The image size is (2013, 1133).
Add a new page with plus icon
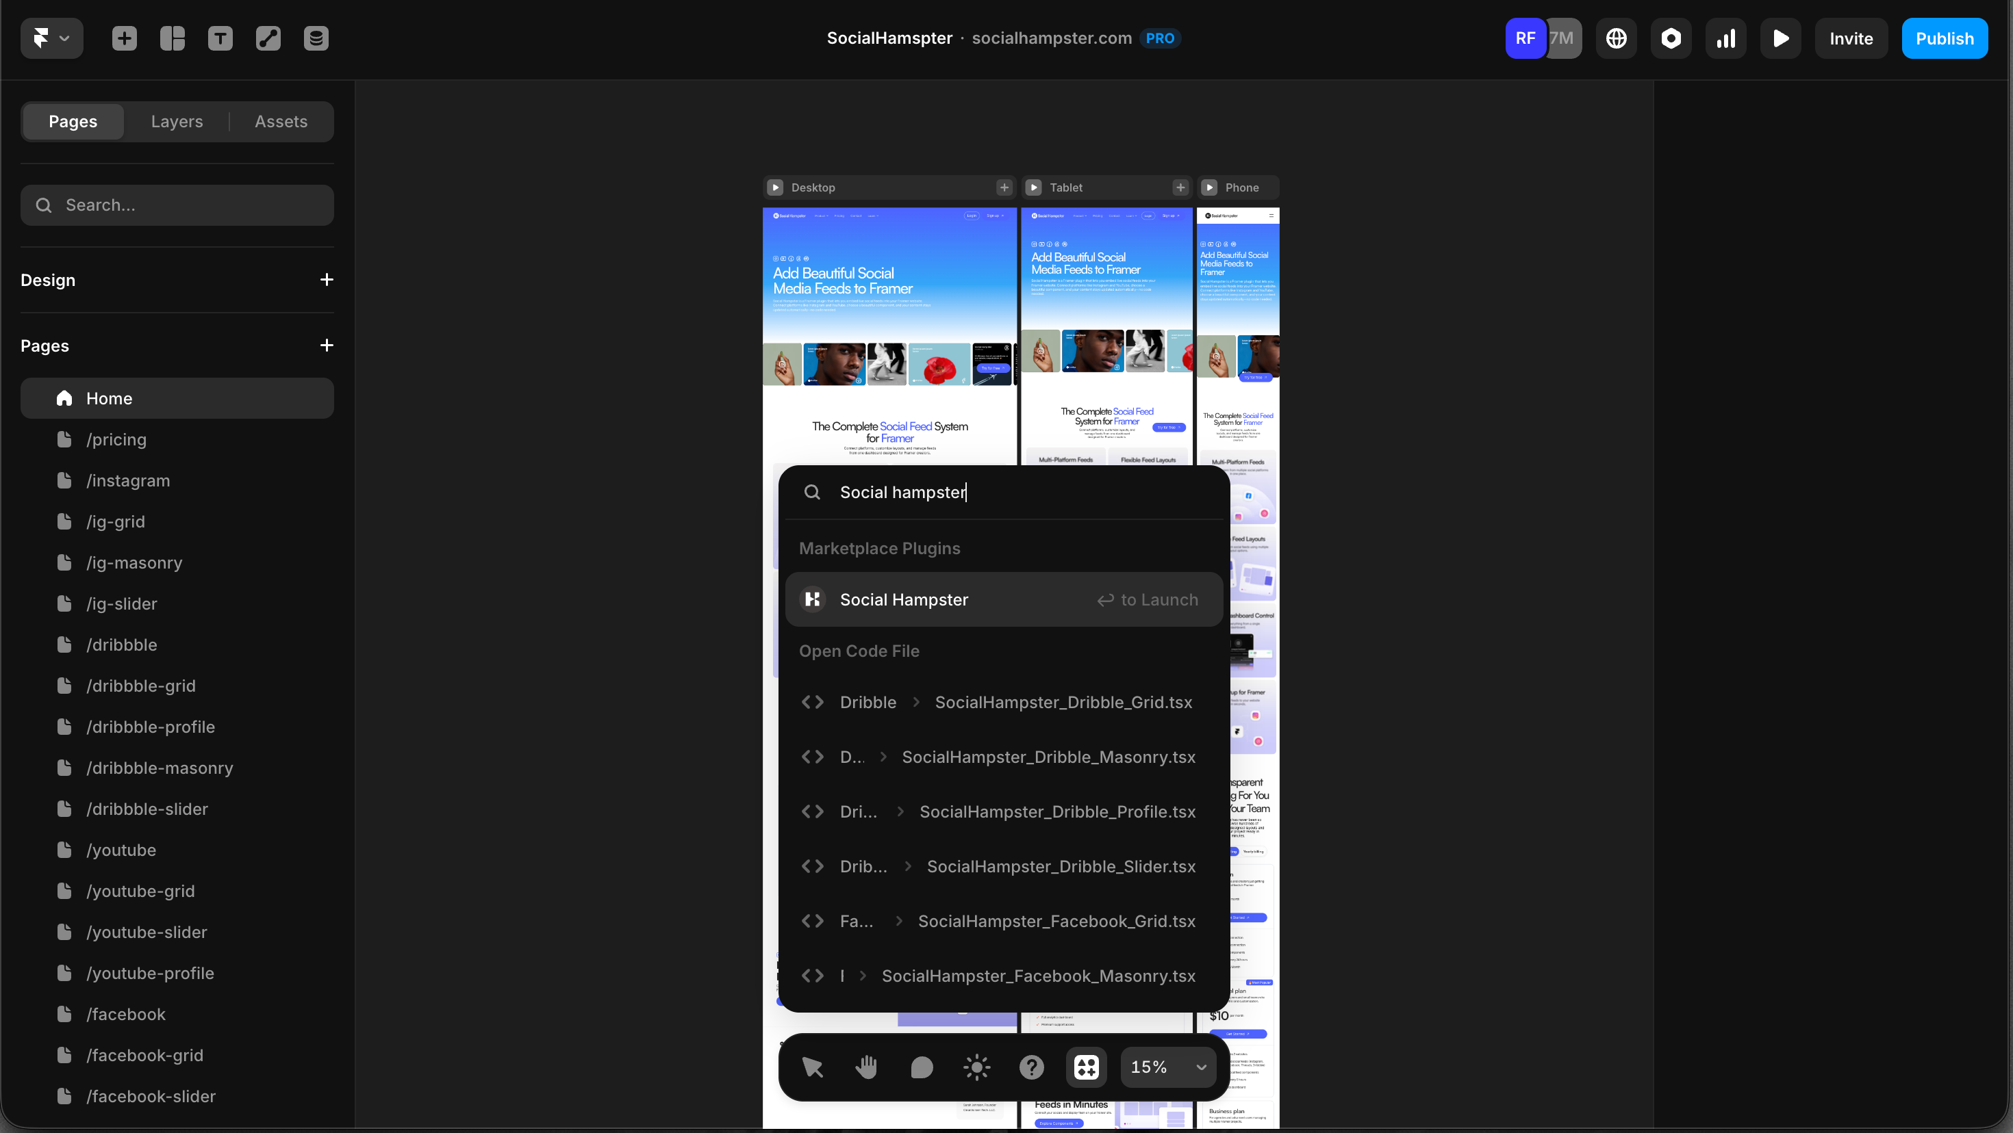[327, 345]
